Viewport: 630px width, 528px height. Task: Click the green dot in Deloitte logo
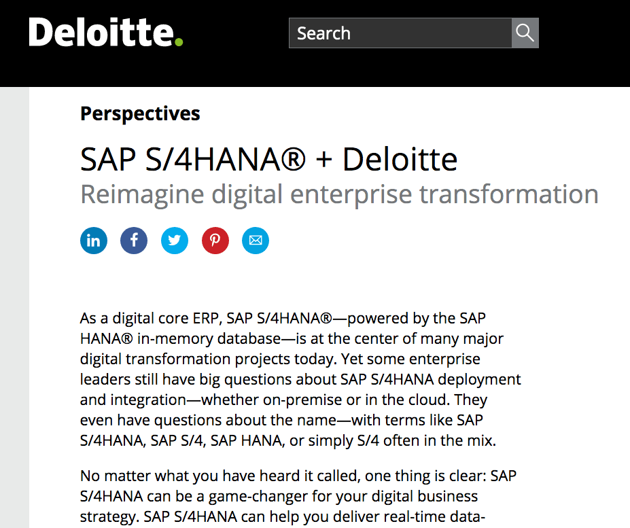coord(179,41)
